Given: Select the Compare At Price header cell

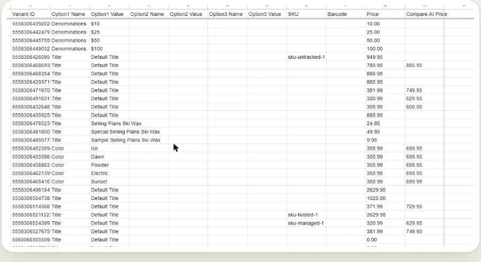Looking at the screenshot, I should pyautogui.click(x=425, y=14).
